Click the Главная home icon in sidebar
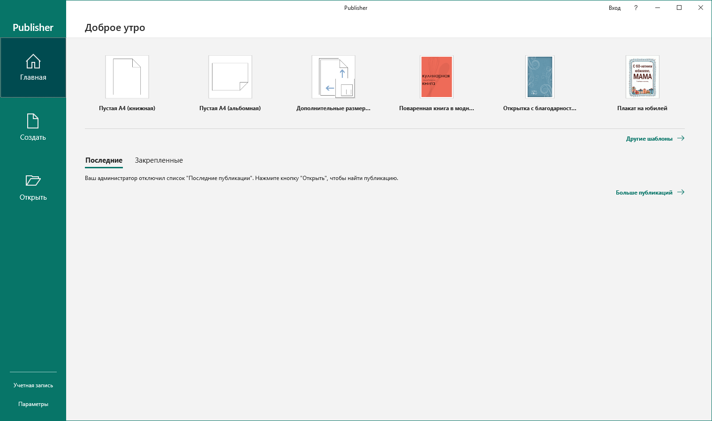This screenshot has width=712, height=421. coord(33,62)
